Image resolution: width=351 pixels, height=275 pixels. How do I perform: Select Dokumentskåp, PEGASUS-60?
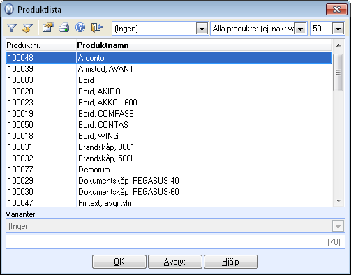pos(169,192)
